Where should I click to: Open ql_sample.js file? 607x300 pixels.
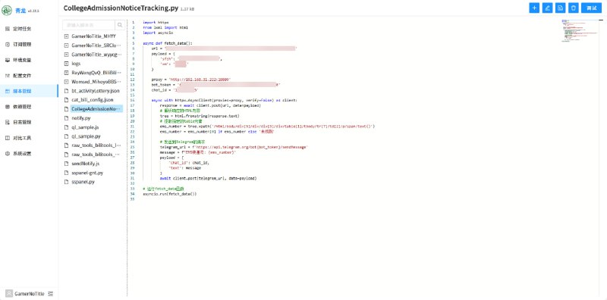tap(85, 127)
